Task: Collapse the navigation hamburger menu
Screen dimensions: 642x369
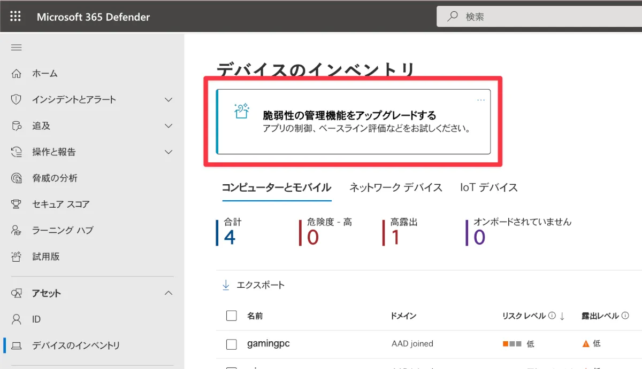Action: pyautogui.click(x=17, y=48)
